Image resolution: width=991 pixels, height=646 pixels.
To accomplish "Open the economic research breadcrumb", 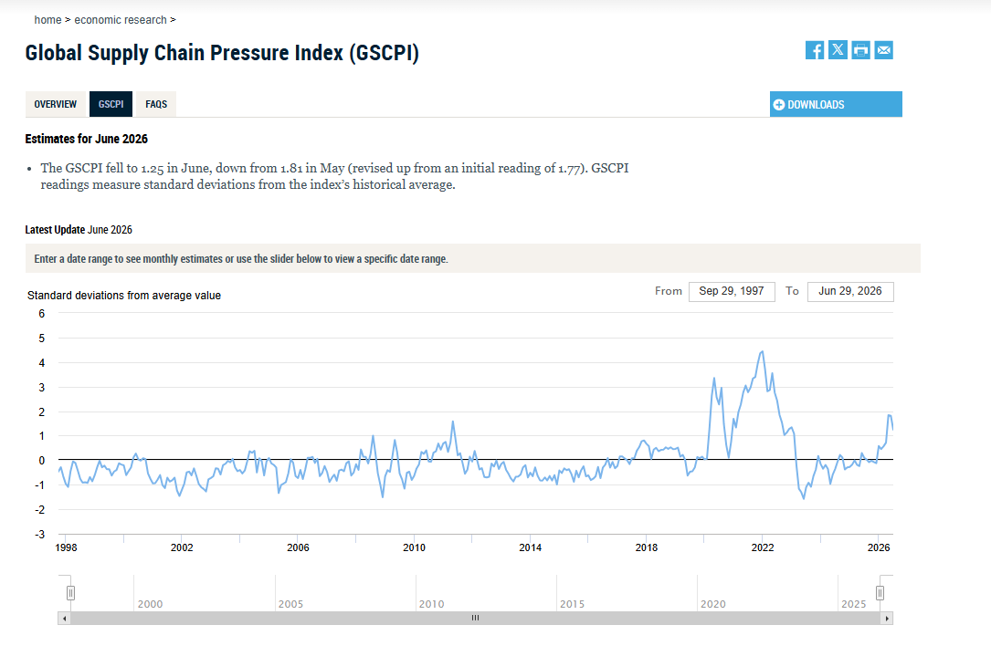I will click(121, 19).
